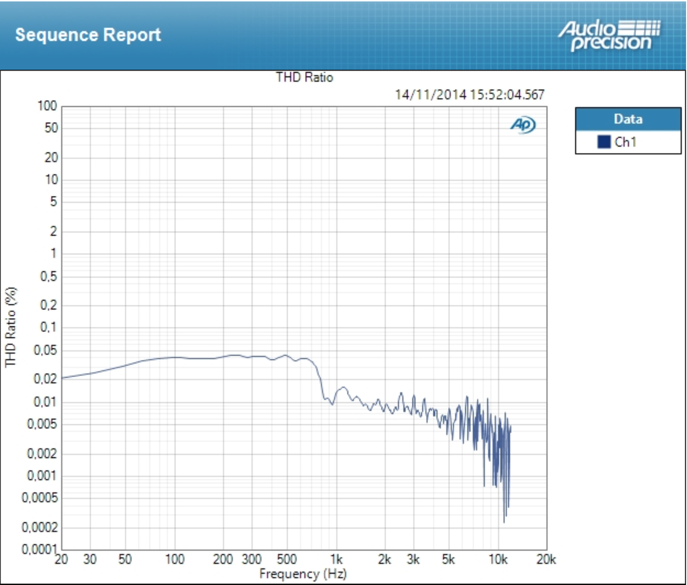Click the 0,005 tick label
The image size is (687, 585).
click(x=42, y=424)
